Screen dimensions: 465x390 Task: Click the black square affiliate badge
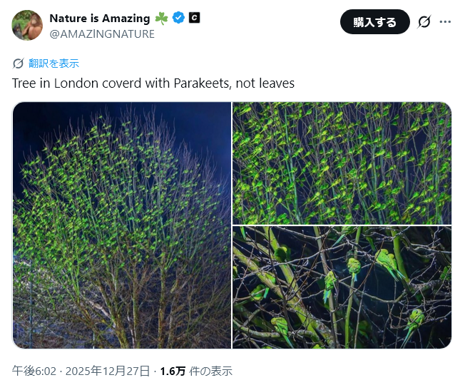coord(194,18)
